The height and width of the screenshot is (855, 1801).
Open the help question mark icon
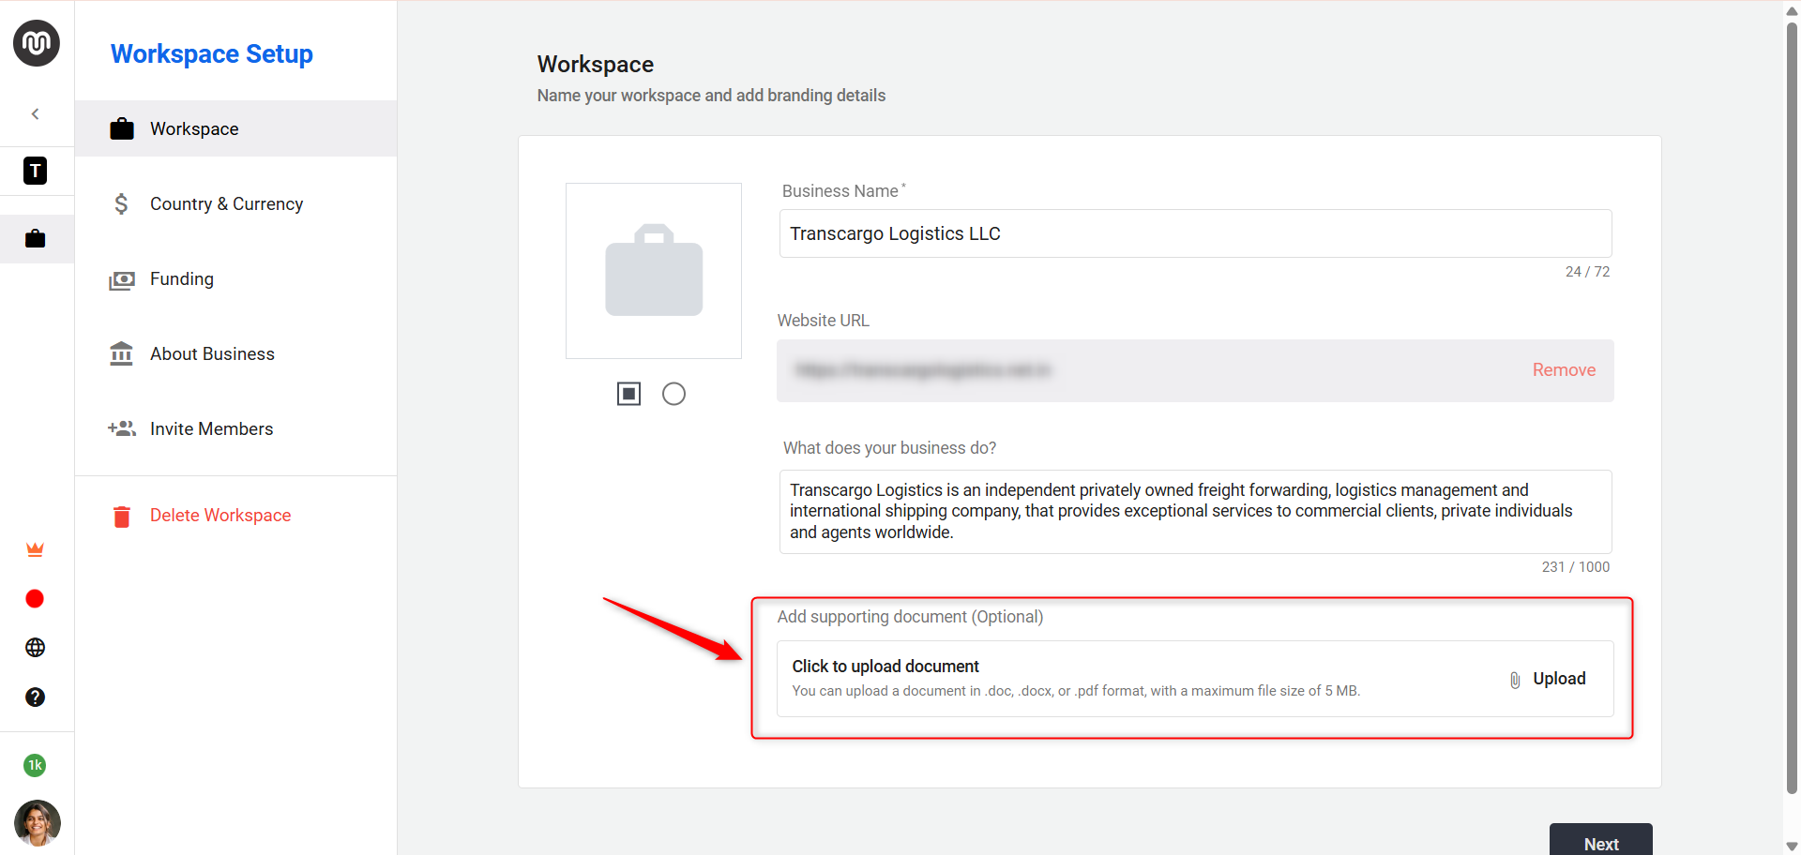point(36,697)
